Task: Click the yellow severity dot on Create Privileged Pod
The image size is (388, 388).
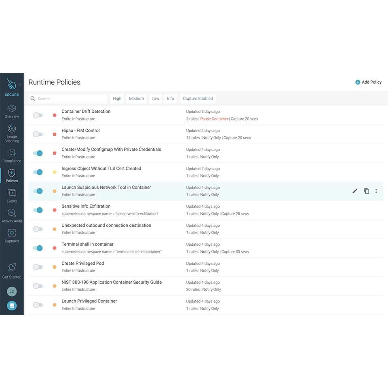Action: (x=55, y=267)
